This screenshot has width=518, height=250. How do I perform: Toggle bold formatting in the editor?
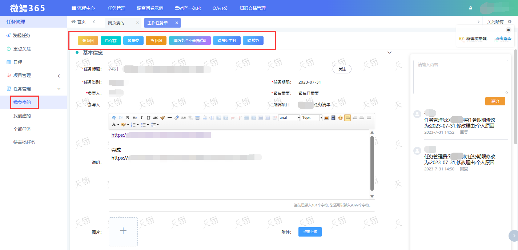[x=128, y=118]
